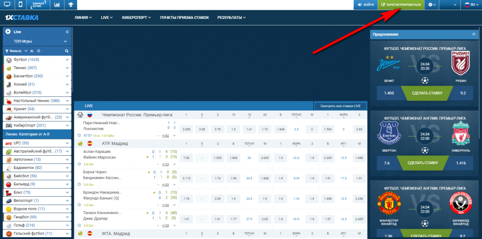The image size is (482, 239).
Task: Collapse the Предложения panel arrow icon
Action: [474, 34]
